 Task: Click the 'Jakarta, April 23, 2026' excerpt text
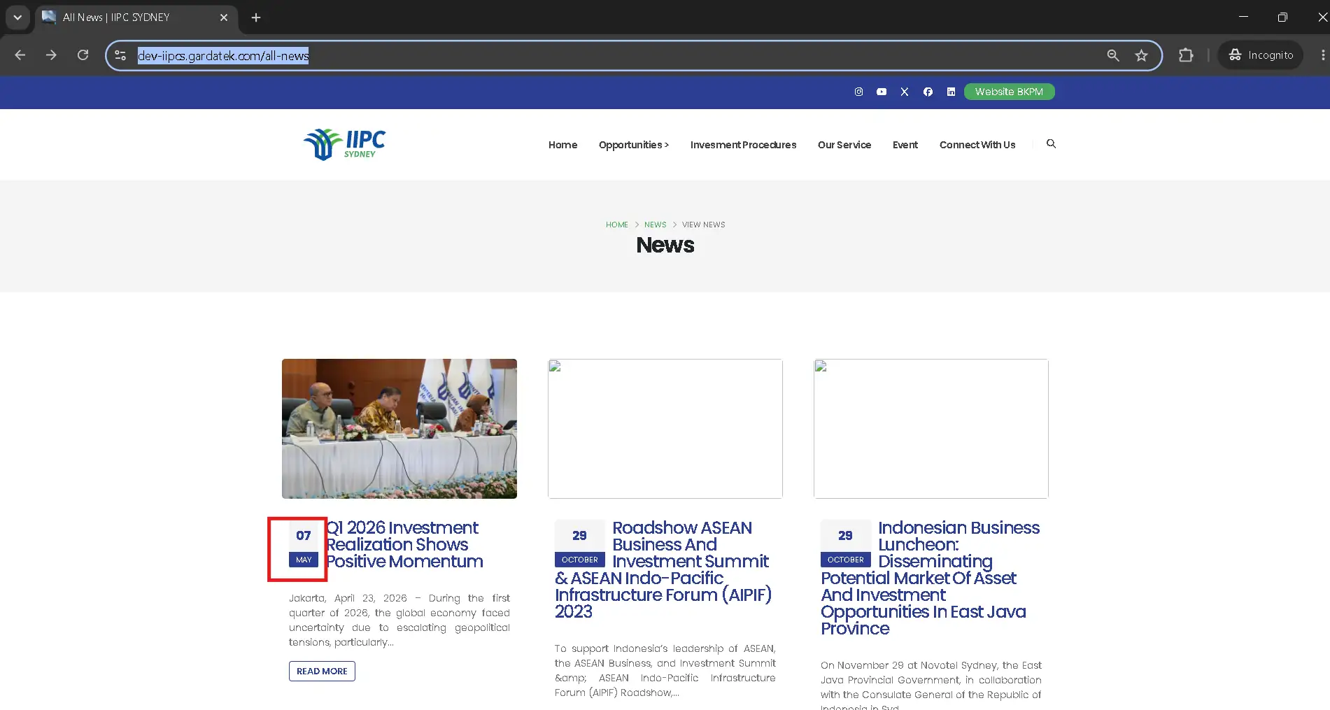click(x=399, y=620)
